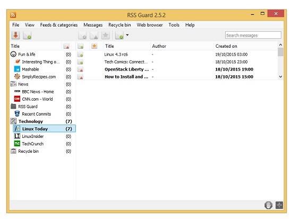Screen dimensions: 292x219
Task: Click the Linux Today feed icon
Action: point(17,128)
